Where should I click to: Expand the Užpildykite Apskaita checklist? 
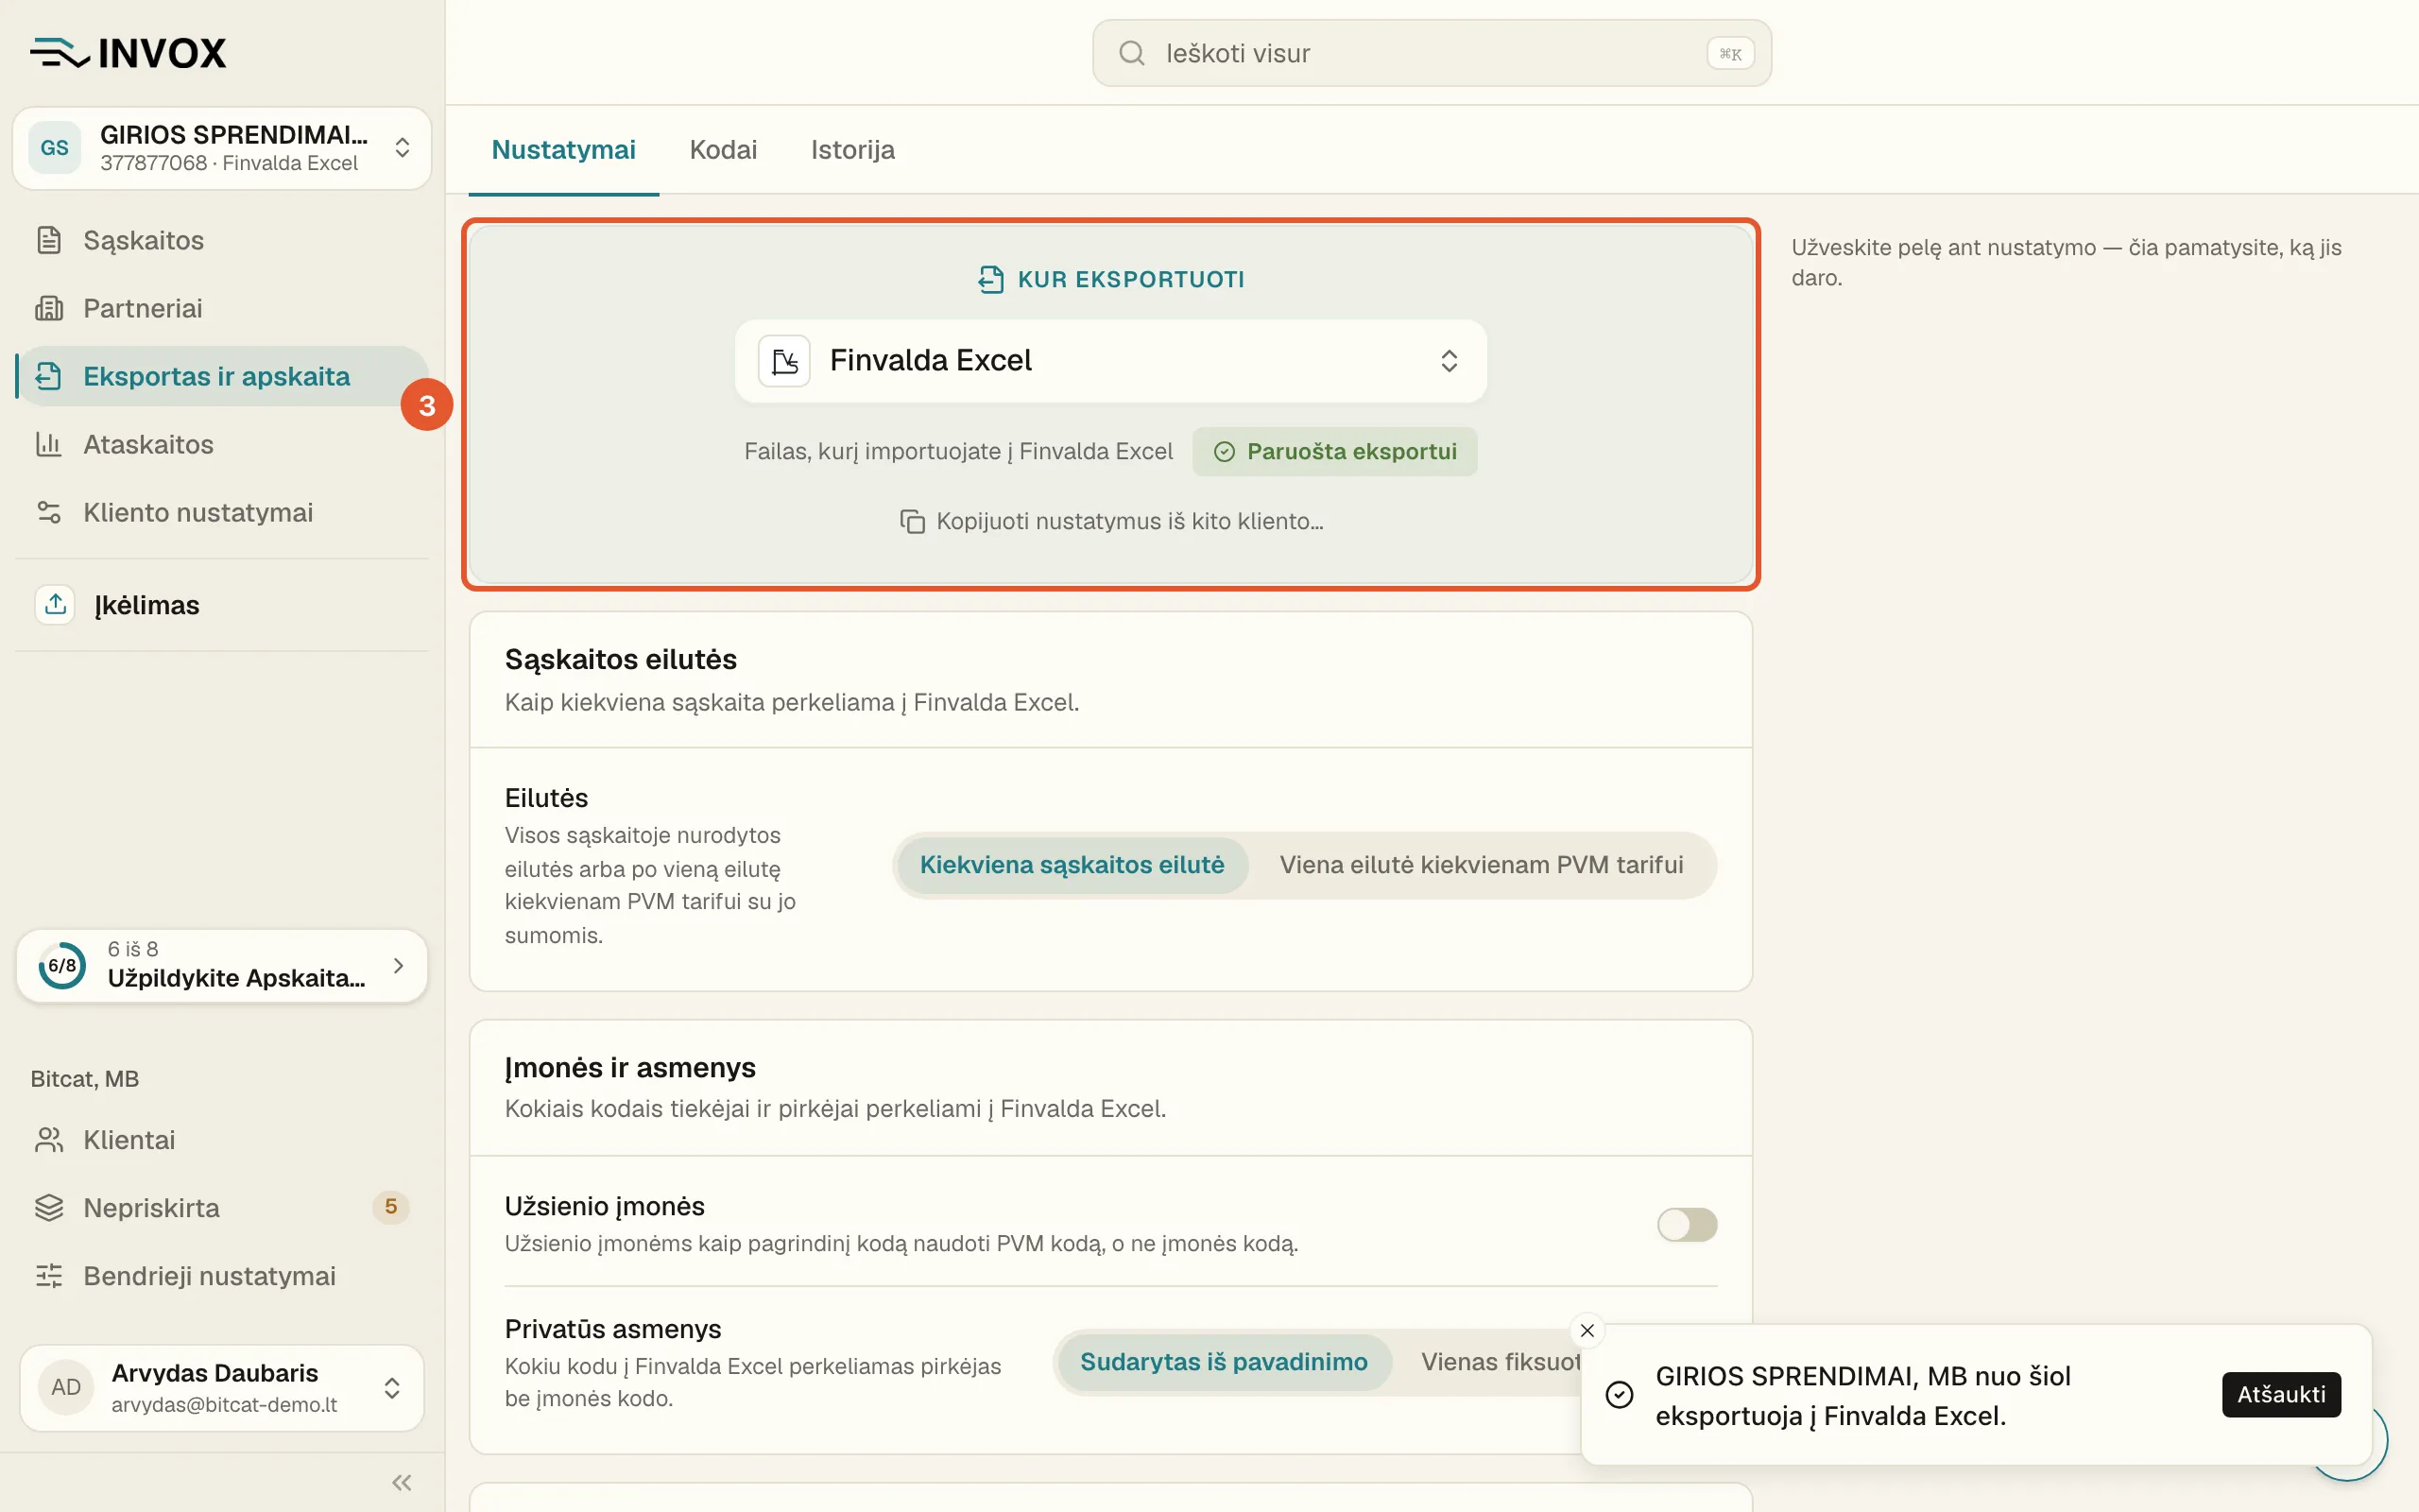click(x=222, y=966)
